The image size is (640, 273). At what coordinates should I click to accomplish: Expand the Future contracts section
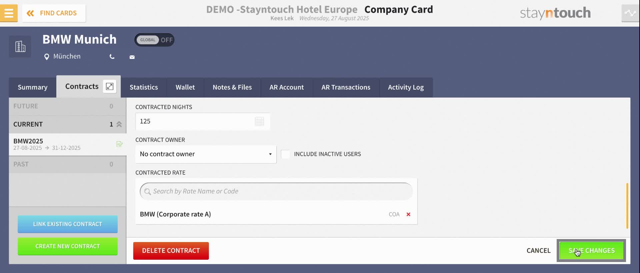point(67,106)
